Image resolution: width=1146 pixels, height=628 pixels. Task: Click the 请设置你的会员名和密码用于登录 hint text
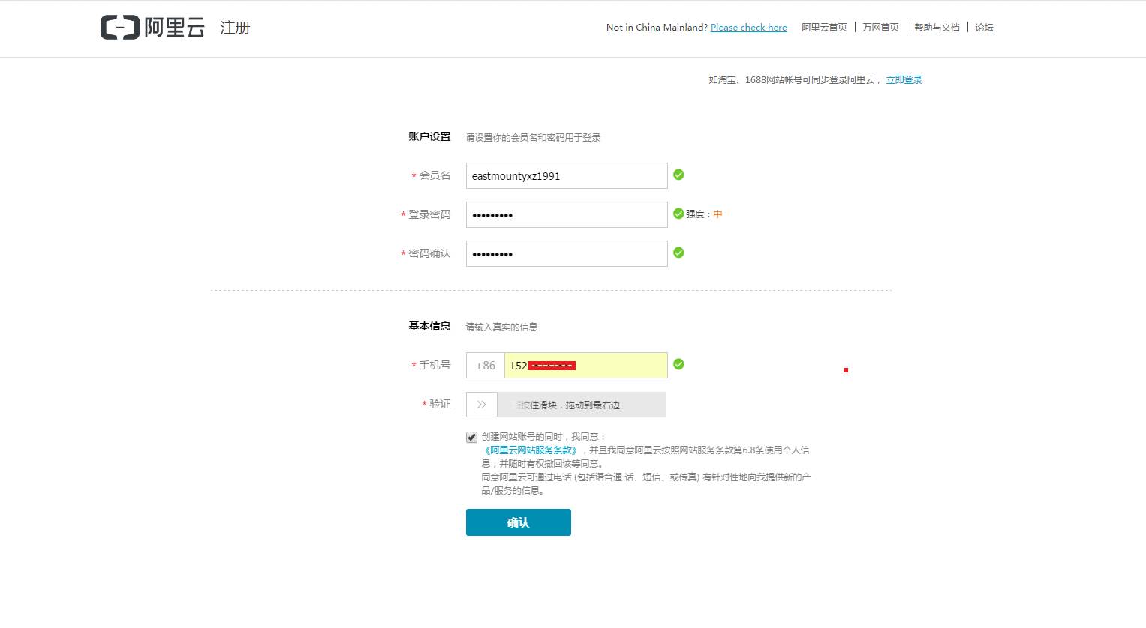pos(533,137)
